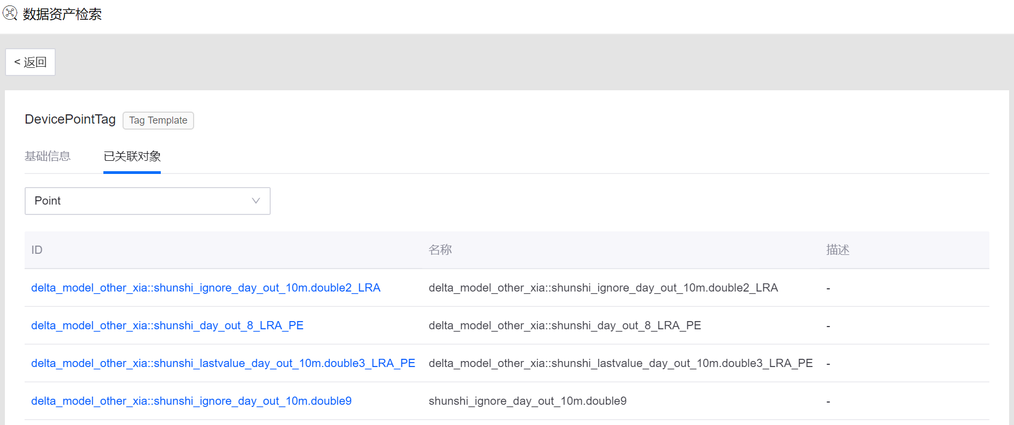Click the data asset search logo icon
1014x425 pixels.
[10, 13]
